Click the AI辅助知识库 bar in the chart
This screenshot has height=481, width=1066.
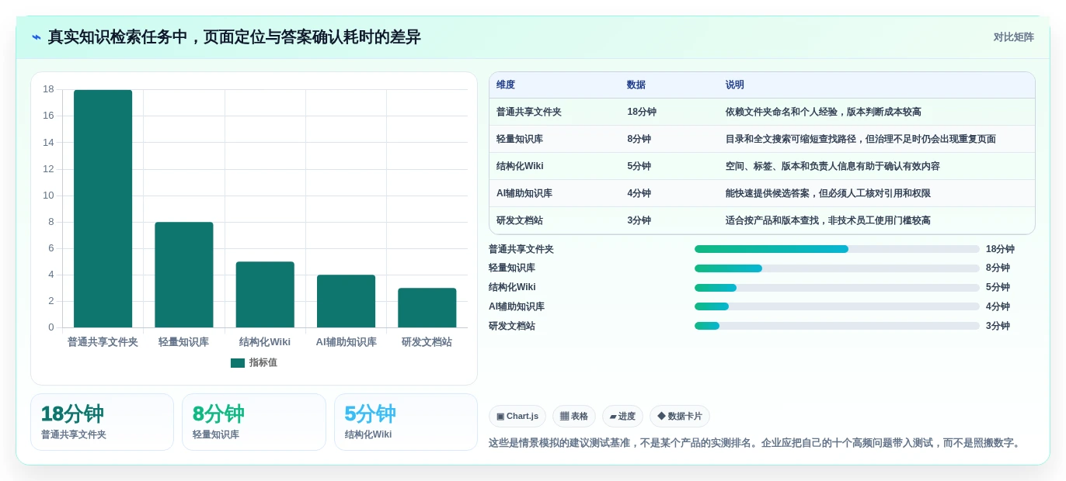pyautogui.click(x=346, y=301)
